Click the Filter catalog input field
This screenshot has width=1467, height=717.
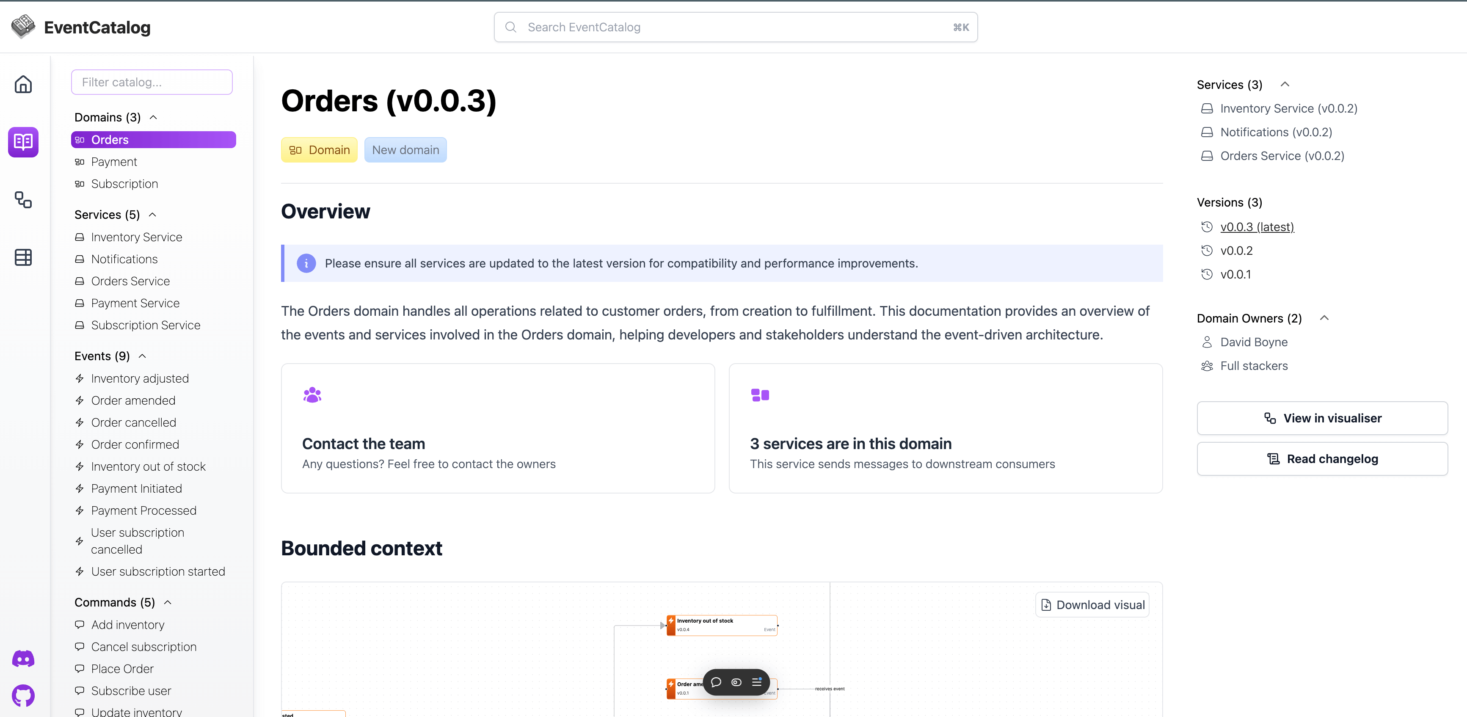(152, 82)
